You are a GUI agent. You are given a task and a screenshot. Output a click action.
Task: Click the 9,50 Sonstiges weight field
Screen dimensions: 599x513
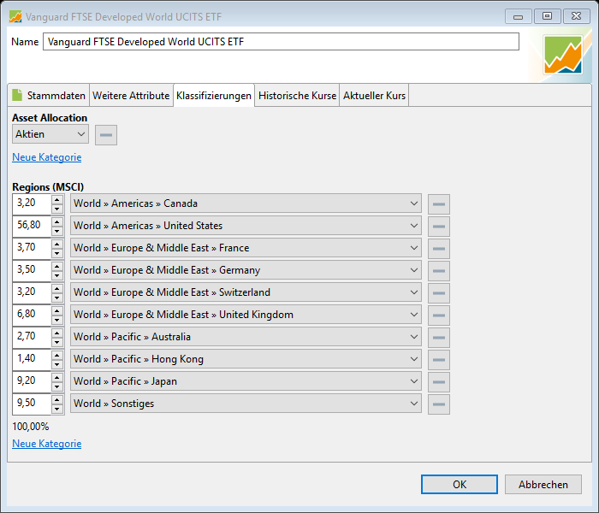(x=33, y=404)
